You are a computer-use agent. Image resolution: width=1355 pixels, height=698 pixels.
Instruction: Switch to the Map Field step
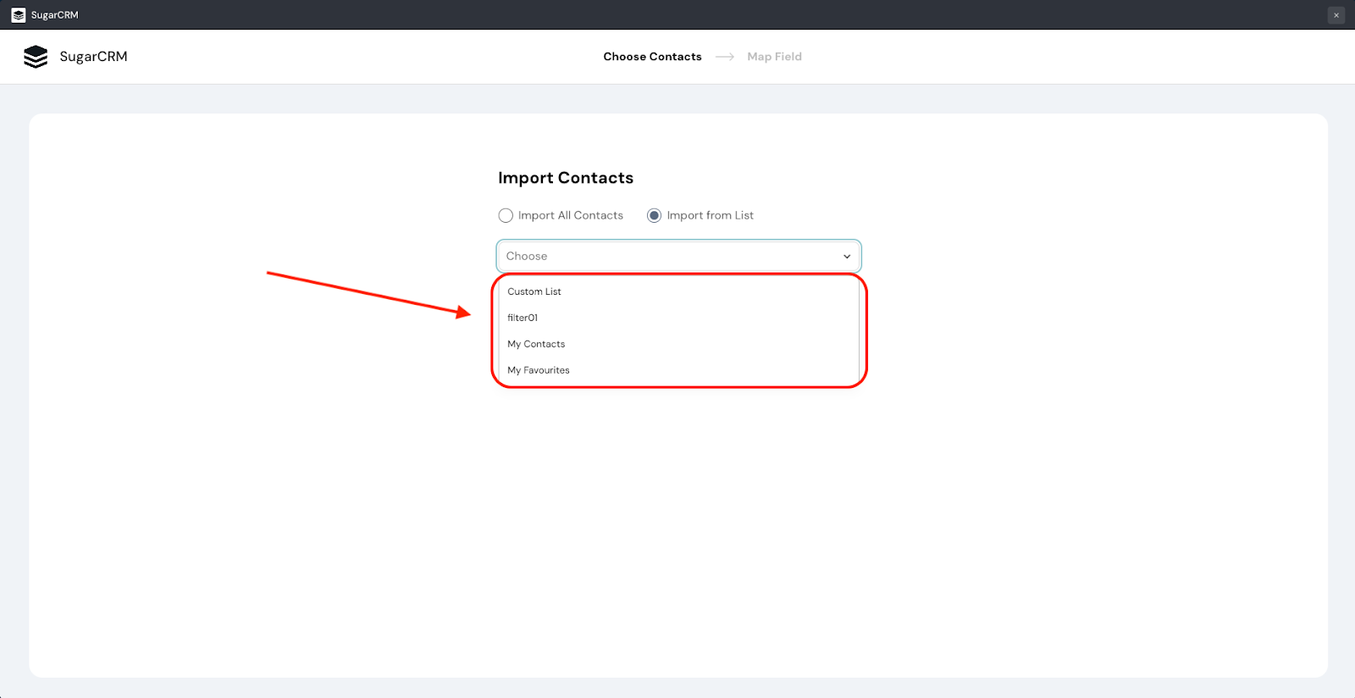tap(774, 57)
